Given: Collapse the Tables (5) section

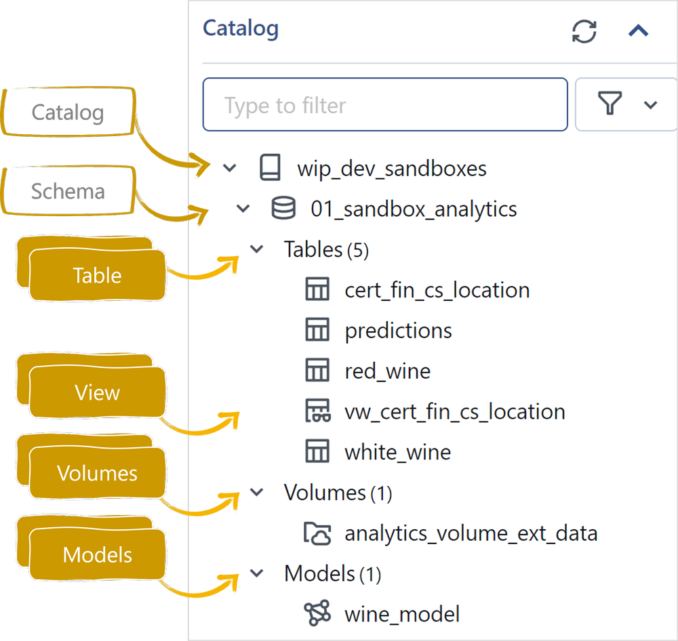Looking at the screenshot, I should [x=256, y=249].
